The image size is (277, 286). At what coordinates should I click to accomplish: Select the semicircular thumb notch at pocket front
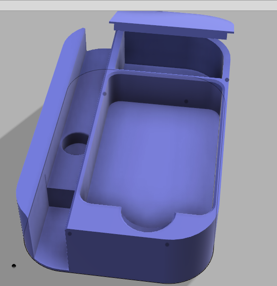click(148, 219)
